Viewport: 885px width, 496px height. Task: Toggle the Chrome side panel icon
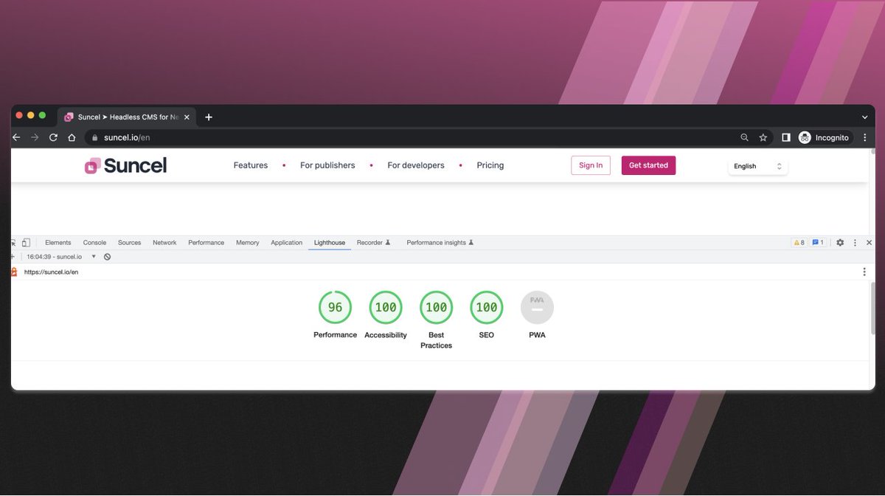tap(786, 137)
